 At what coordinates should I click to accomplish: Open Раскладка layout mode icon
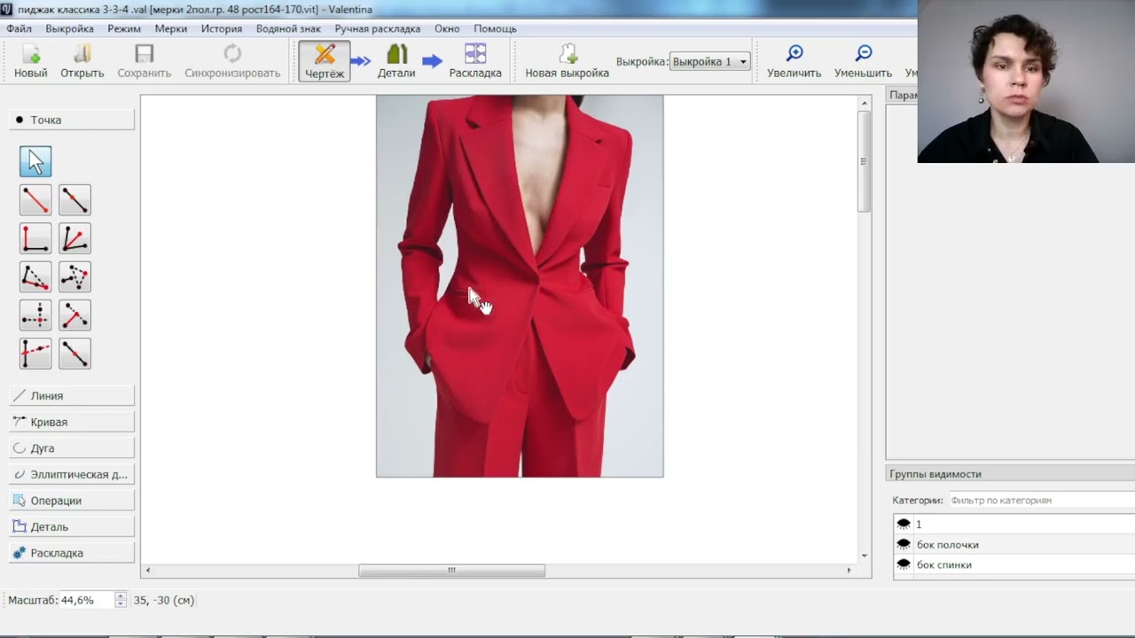[x=475, y=61]
